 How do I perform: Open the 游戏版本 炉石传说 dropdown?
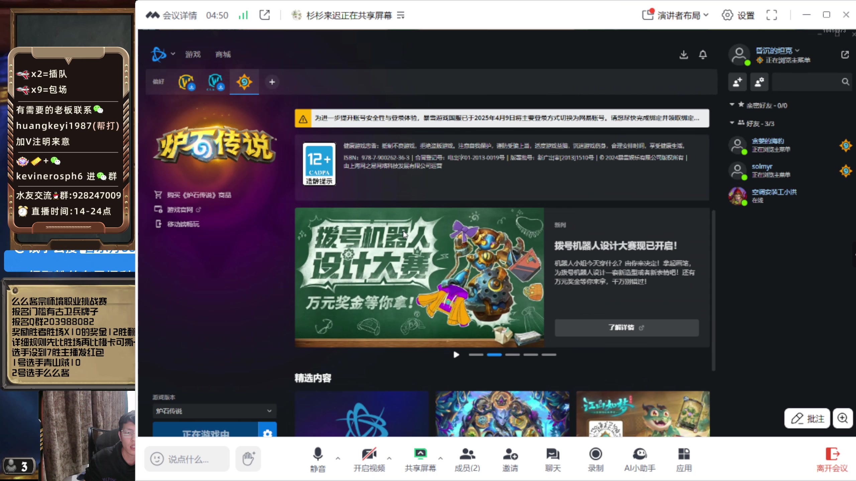214,411
